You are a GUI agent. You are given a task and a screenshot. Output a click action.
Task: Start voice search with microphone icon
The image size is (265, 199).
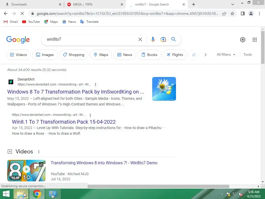click(153, 39)
